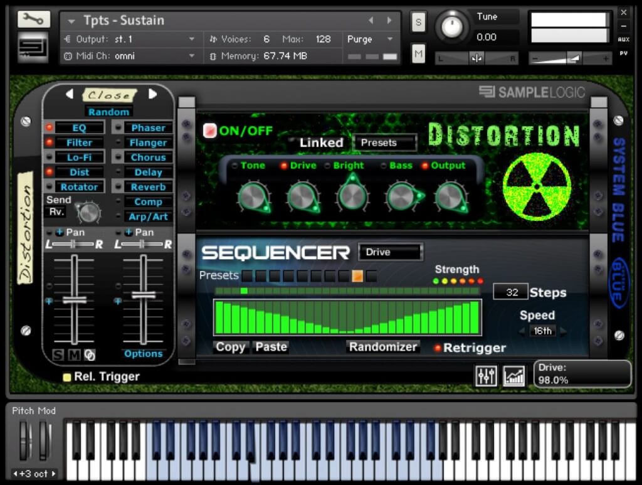Viewport: 642px width, 485px height.
Task: Toggle the Drive sequencer link LED
Action: pyautogui.click(x=283, y=166)
